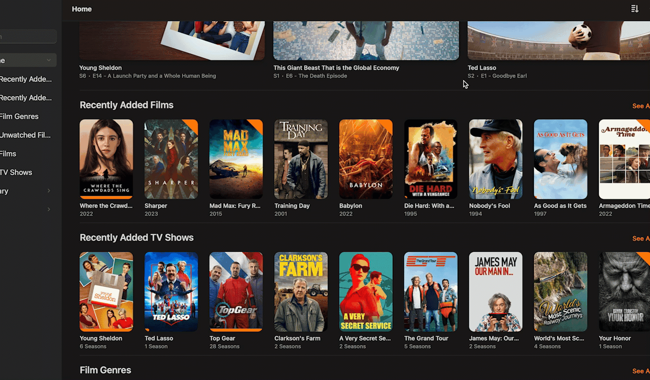This screenshot has width=650, height=380.
Task: Expand the Library section chevron in the sidebar
Action: point(49,191)
